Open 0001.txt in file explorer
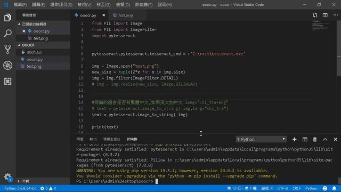Screen dimensions: 341x192 coord(43,52)
